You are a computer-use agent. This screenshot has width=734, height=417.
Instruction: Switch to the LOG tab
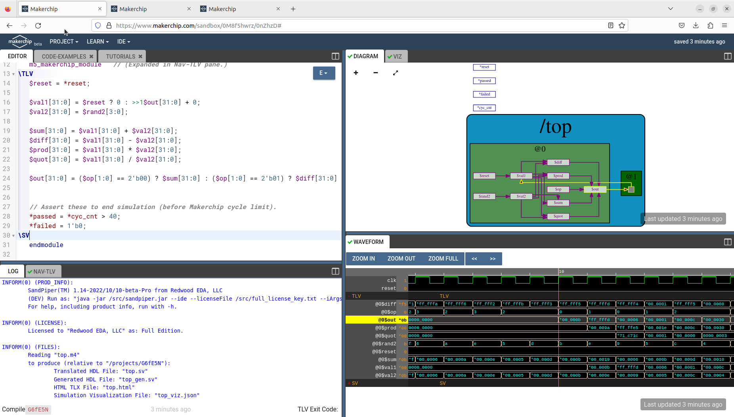(x=12, y=271)
